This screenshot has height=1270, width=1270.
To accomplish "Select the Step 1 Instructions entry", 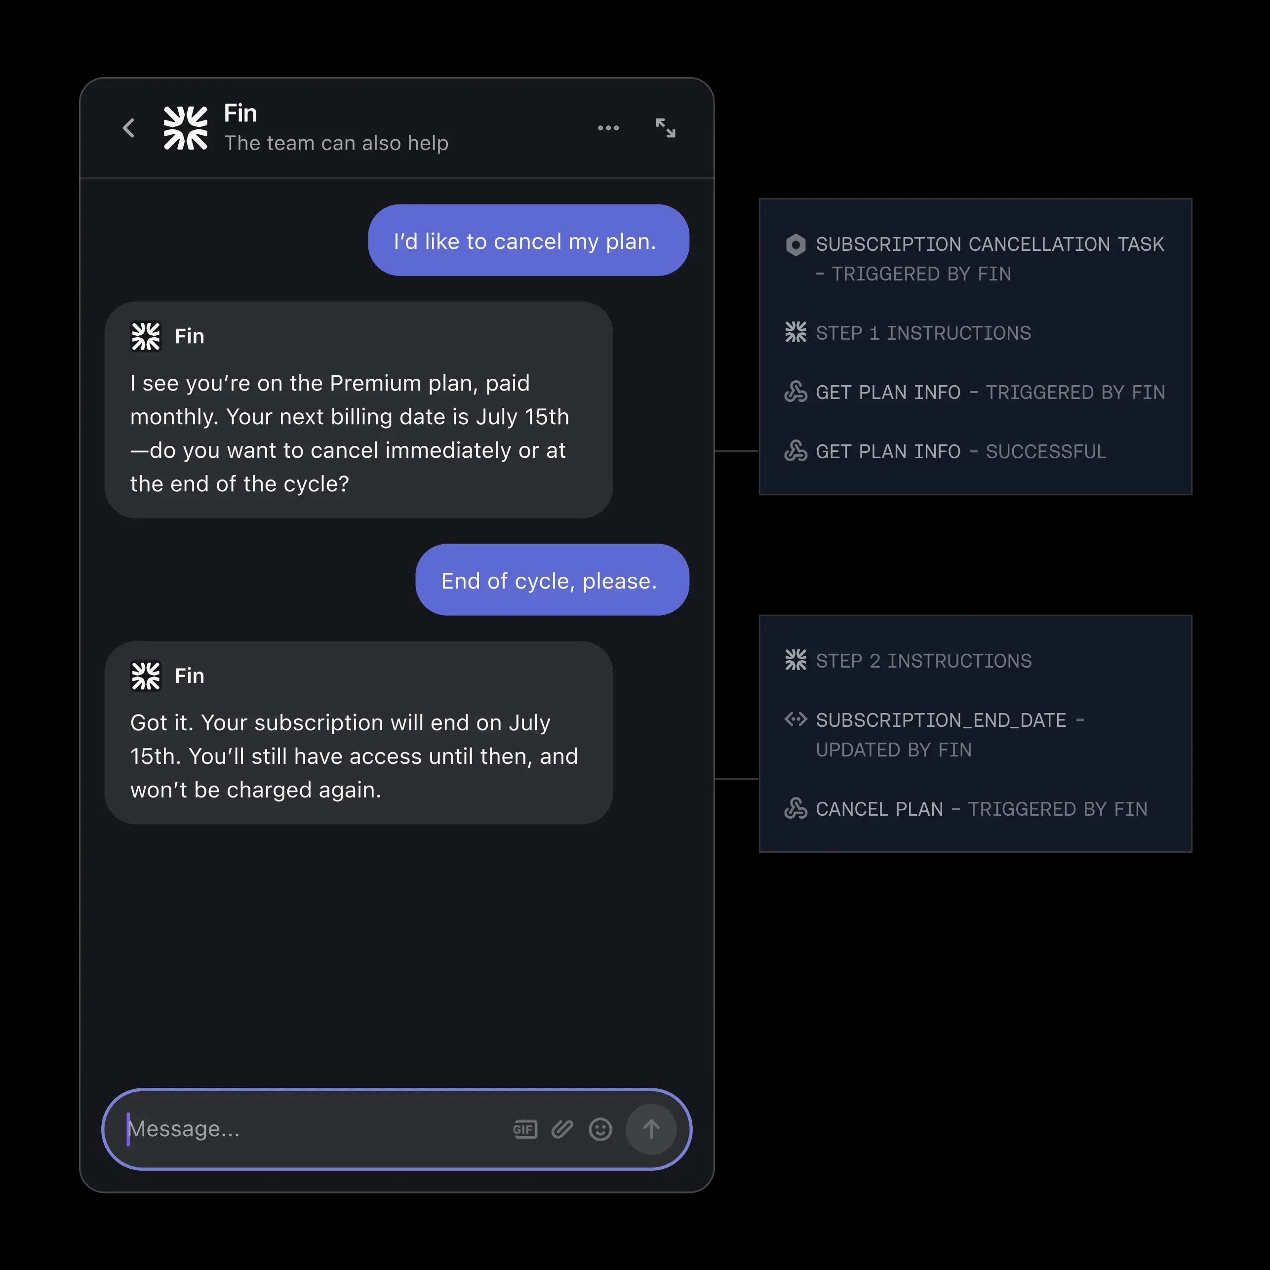I will [x=908, y=333].
